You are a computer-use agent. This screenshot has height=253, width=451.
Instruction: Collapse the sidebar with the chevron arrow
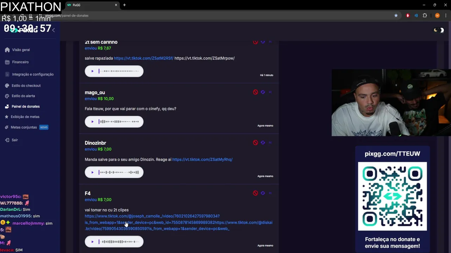pyautogui.click(x=53, y=30)
